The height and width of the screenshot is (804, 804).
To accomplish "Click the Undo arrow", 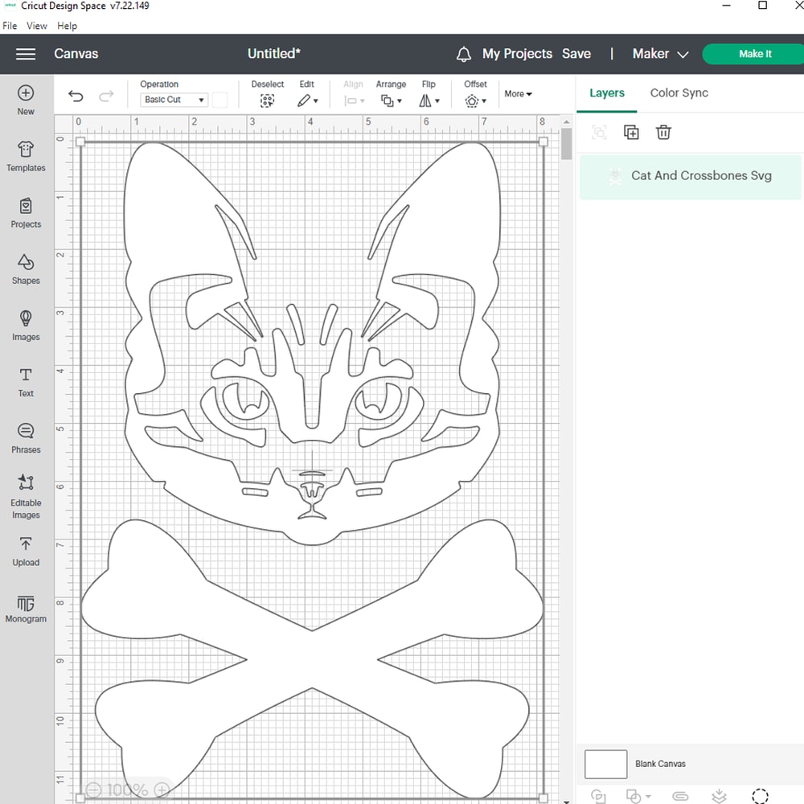I will pos(76,96).
